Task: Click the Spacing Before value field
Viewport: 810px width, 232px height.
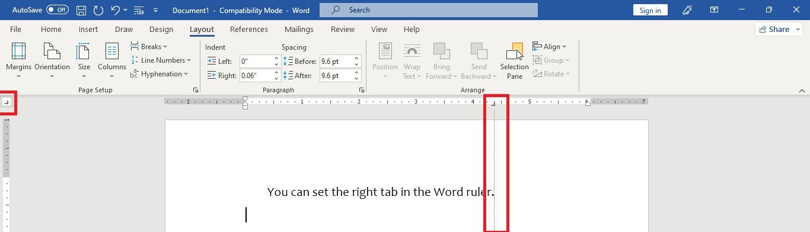Action: (336, 61)
